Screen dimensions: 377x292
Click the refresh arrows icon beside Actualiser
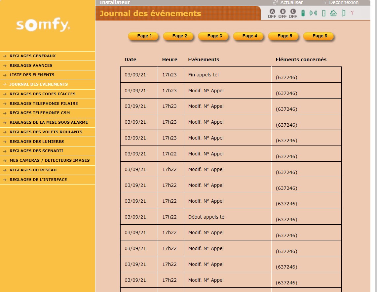click(275, 3)
